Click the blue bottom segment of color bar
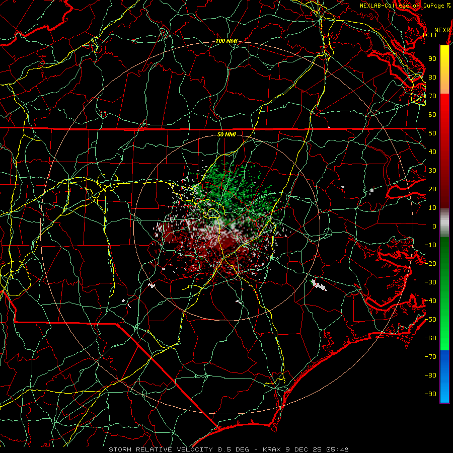Image resolution: width=453 pixels, height=453 pixels. tap(444, 376)
